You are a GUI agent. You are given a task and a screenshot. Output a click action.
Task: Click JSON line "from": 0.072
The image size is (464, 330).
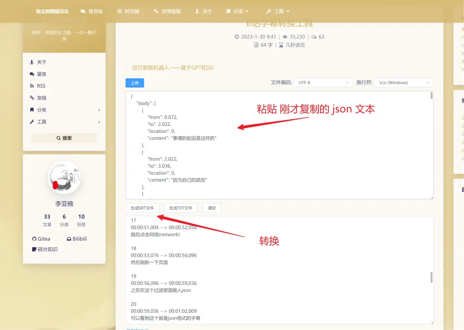pos(162,117)
